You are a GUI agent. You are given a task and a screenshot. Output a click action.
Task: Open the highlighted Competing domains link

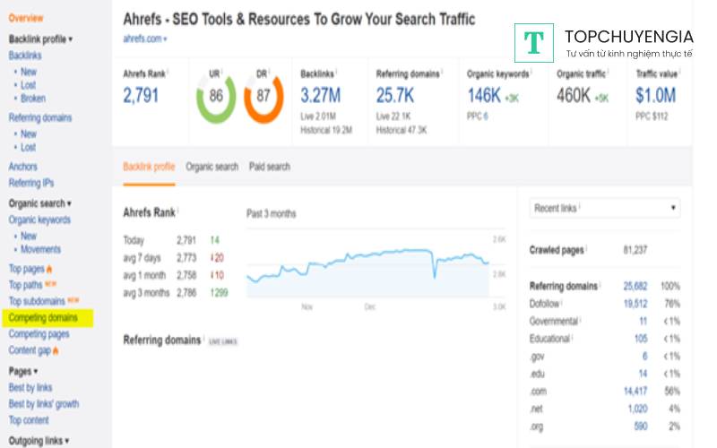pos(43,317)
